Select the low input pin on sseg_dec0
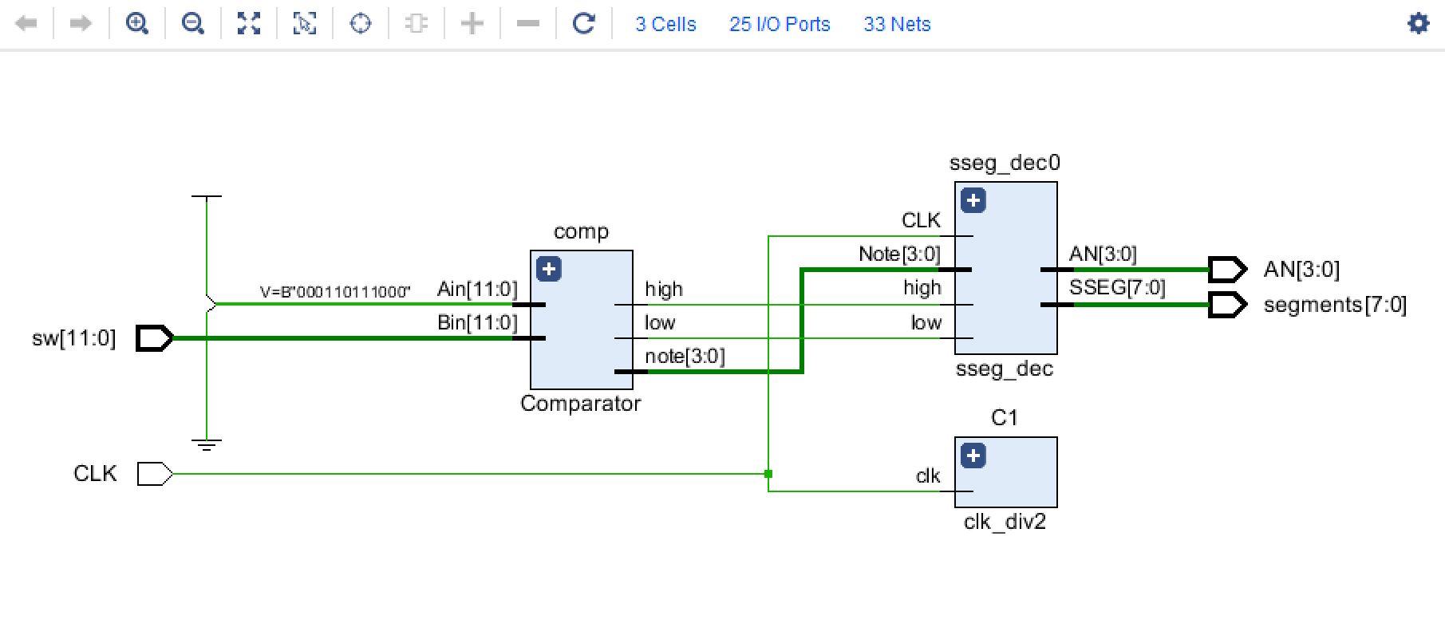 (926, 322)
